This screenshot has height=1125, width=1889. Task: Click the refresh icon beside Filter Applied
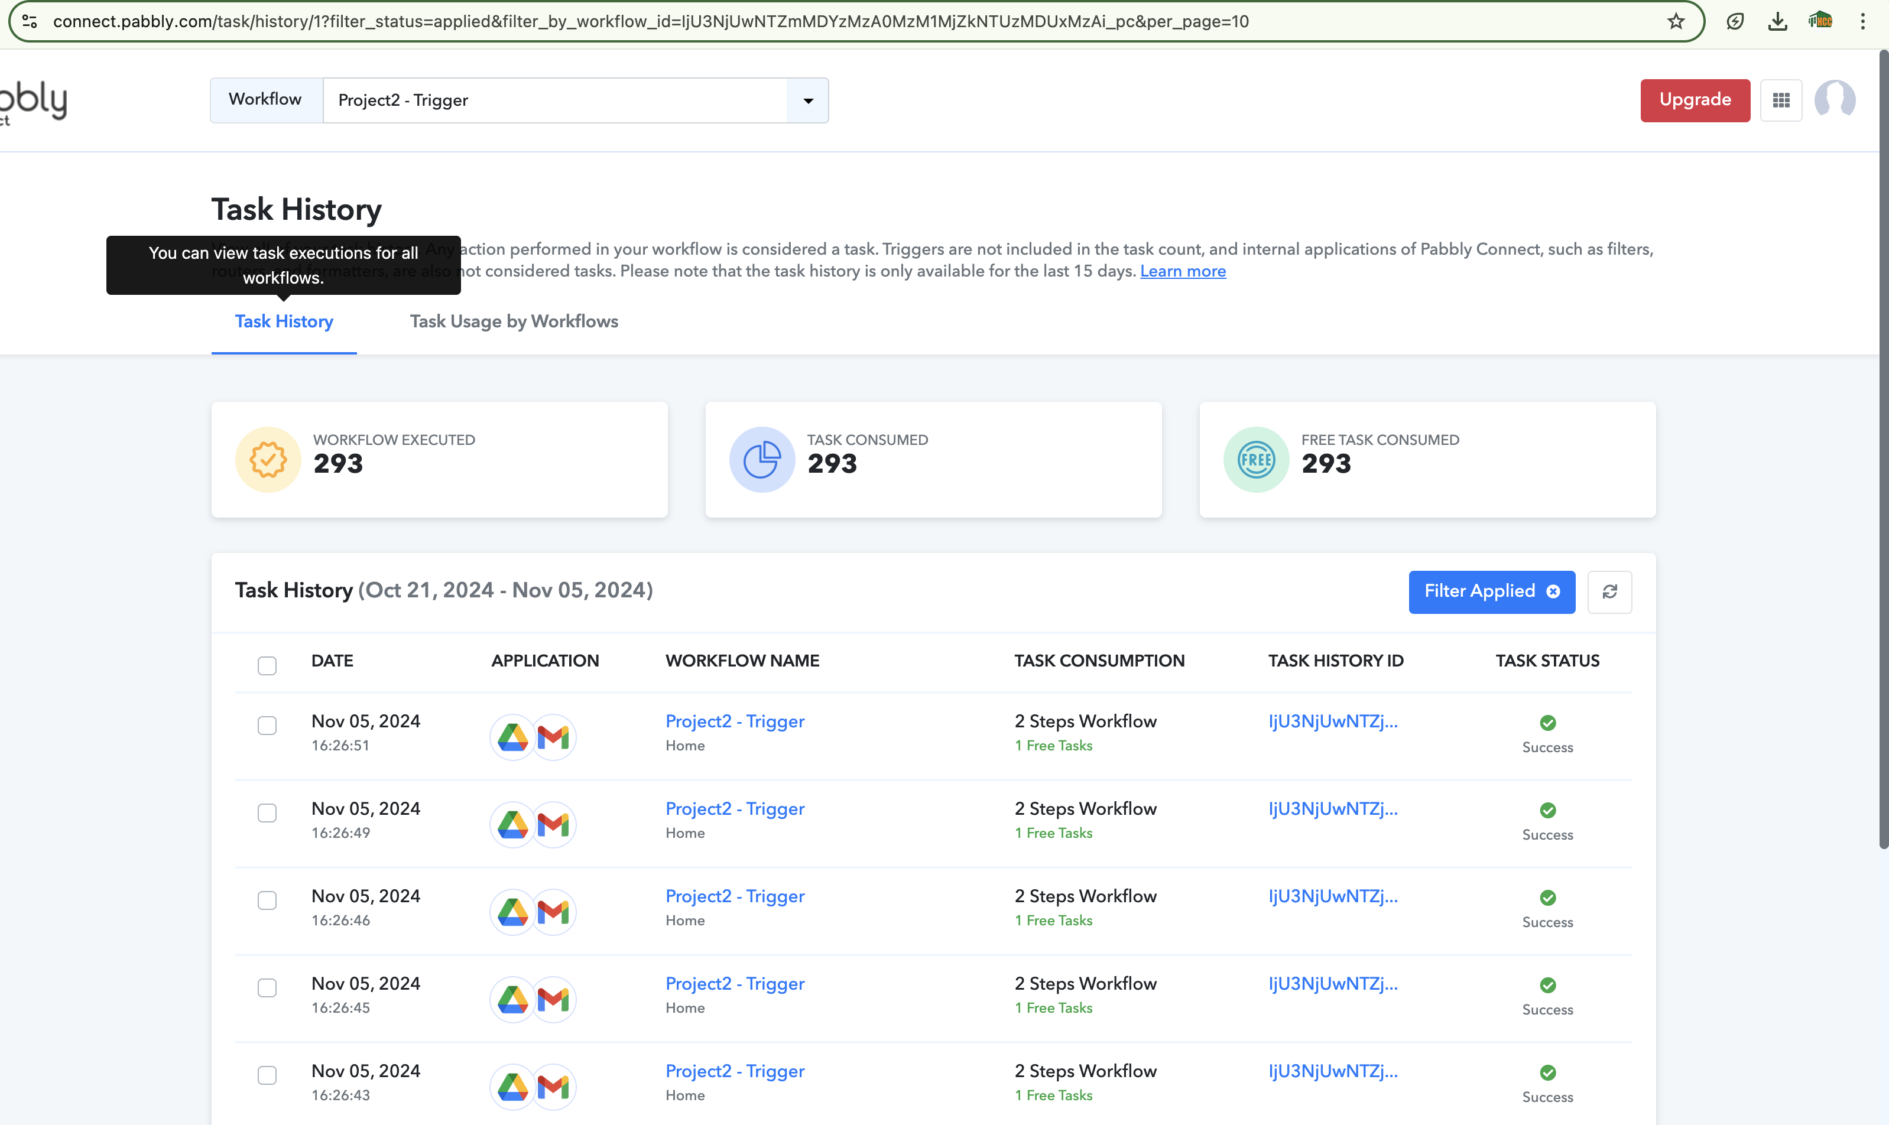click(x=1609, y=591)
